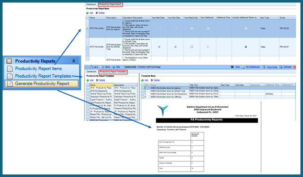Click X delete icon under Productivity Report Templates list
The image size is (303, 177).
97,80
